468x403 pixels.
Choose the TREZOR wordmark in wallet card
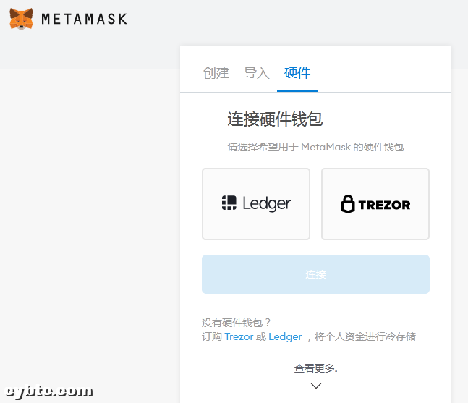click(384, 205)
